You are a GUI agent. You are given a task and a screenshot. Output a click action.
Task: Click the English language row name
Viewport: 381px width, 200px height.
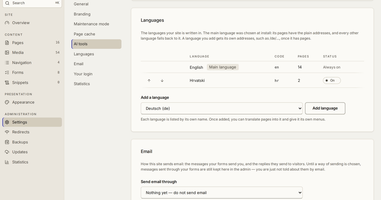196,67
